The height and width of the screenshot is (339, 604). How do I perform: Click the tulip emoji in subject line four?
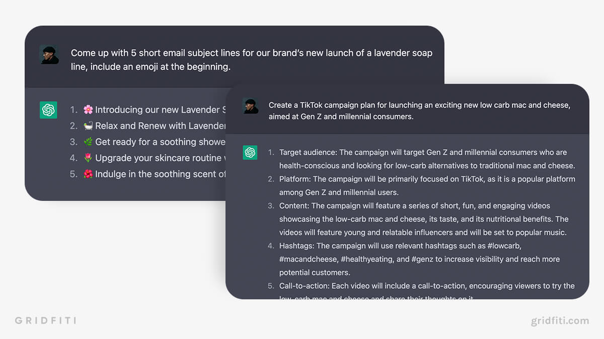pyautogui.click(x=88, y=158)
